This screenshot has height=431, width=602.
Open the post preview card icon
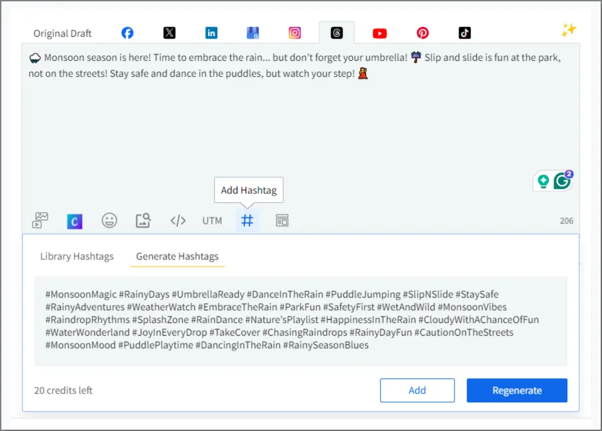click(x=281, y=220)
